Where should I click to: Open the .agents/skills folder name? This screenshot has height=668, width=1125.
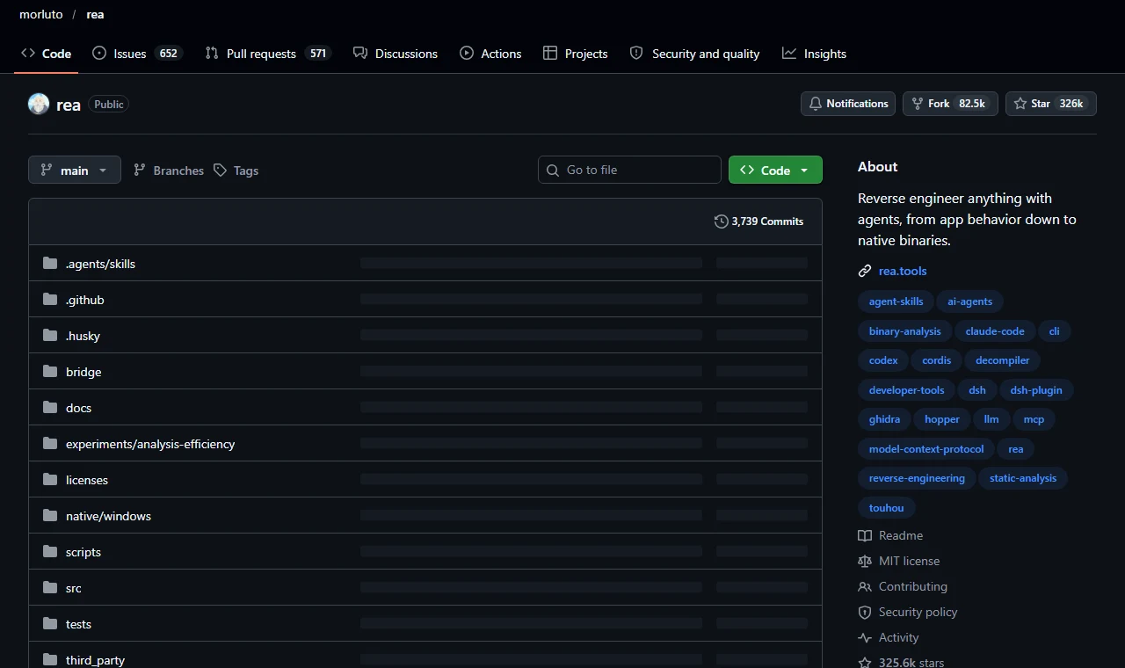pos(100,264)
